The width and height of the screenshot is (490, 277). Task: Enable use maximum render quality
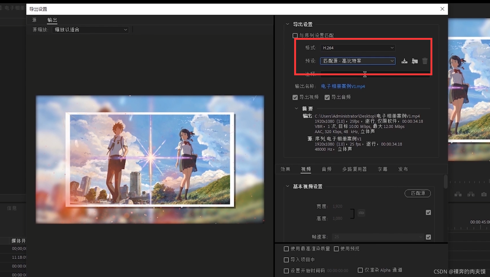coord(286,249)
